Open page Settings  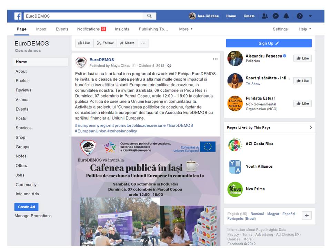[x=280, y=29]
